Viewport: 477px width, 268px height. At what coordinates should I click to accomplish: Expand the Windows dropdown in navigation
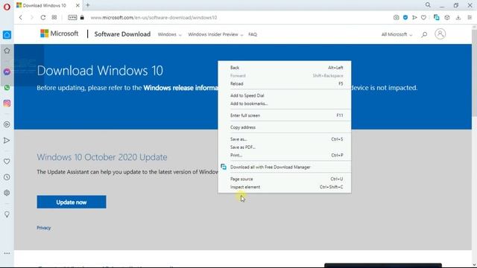169,34
